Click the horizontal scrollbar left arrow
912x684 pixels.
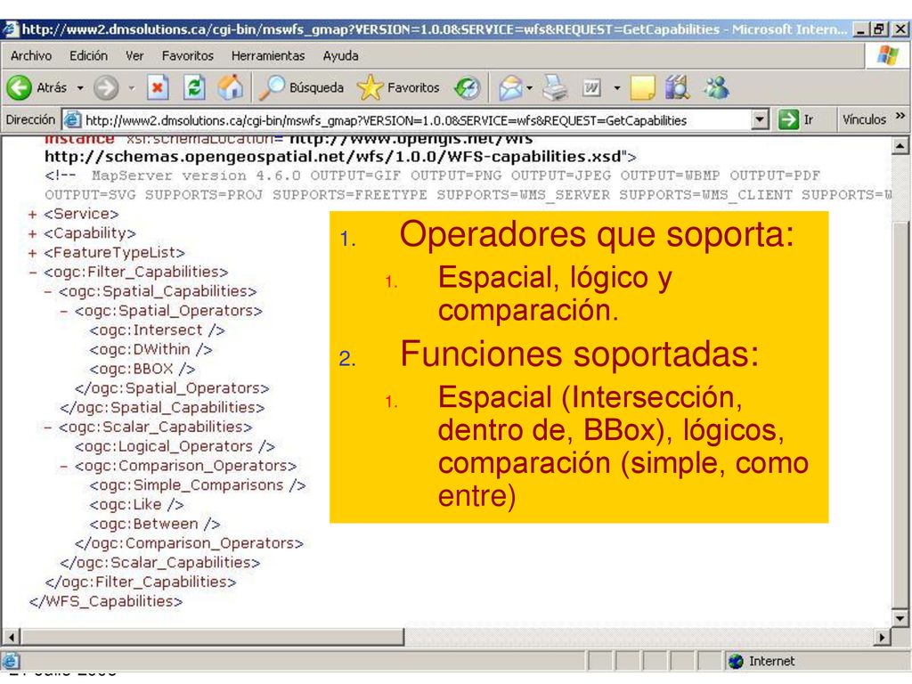(11, 637)
